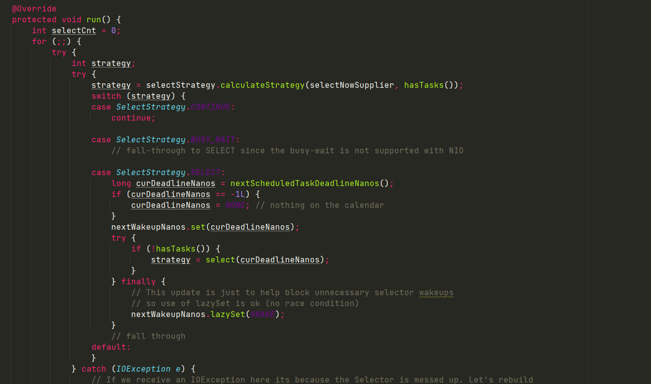The image size is (651, 384).
Task: Click the 'no race condition' comment line
Action: point(245,303)
